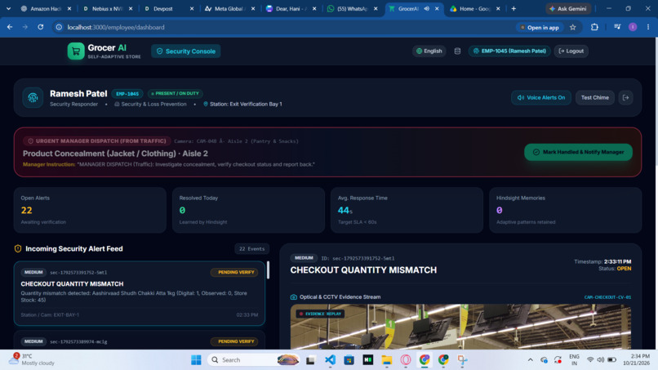Image resolution: width=658 pixels, height=370 pixels.
Task: Click the fingerprint avatar beside Ramesh Patel
Action: 33,97
